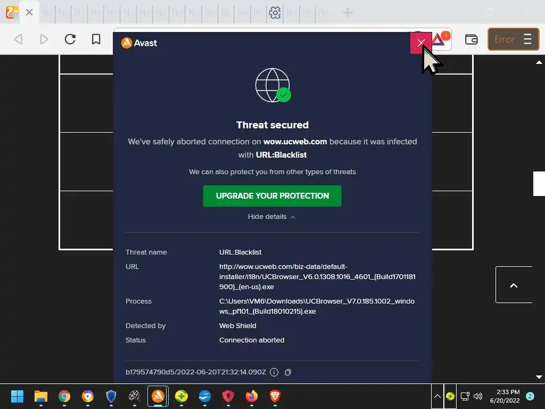The image size is (545, 409).
Task: Open the Brave wallet icon
Action: point(472,39)
